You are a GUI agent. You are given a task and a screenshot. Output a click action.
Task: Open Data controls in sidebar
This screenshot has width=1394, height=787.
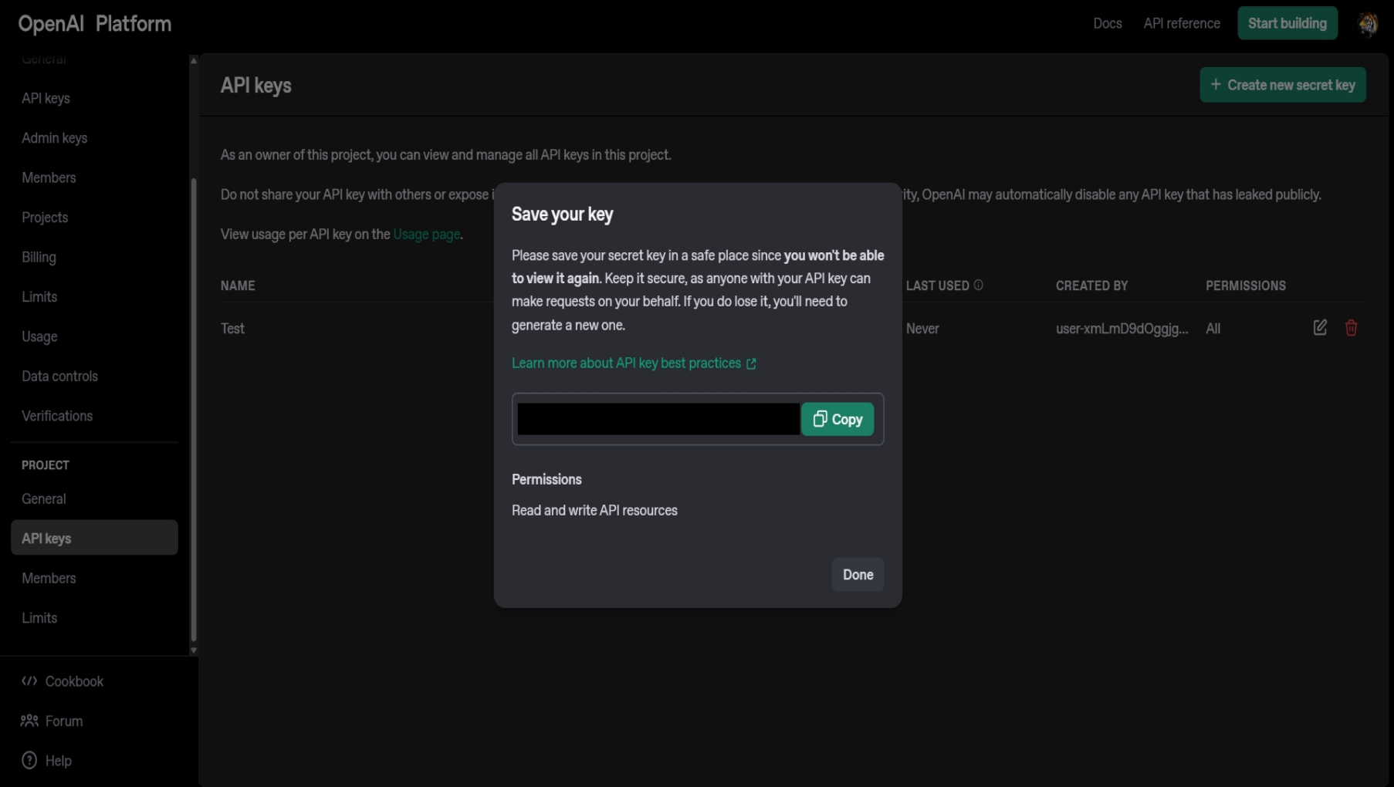click(x=59, y=377)
